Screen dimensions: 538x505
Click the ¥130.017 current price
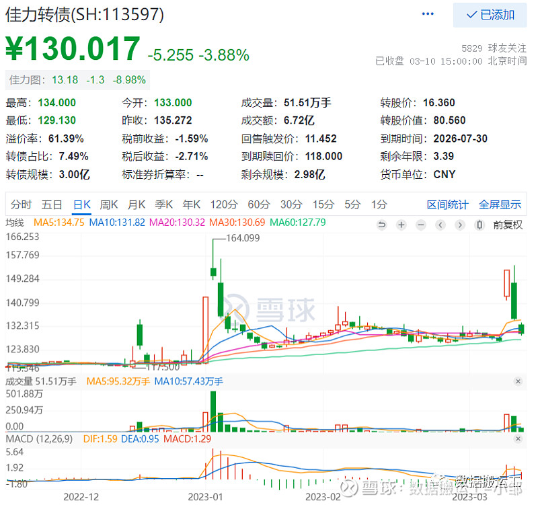click(x=73, y=48)
